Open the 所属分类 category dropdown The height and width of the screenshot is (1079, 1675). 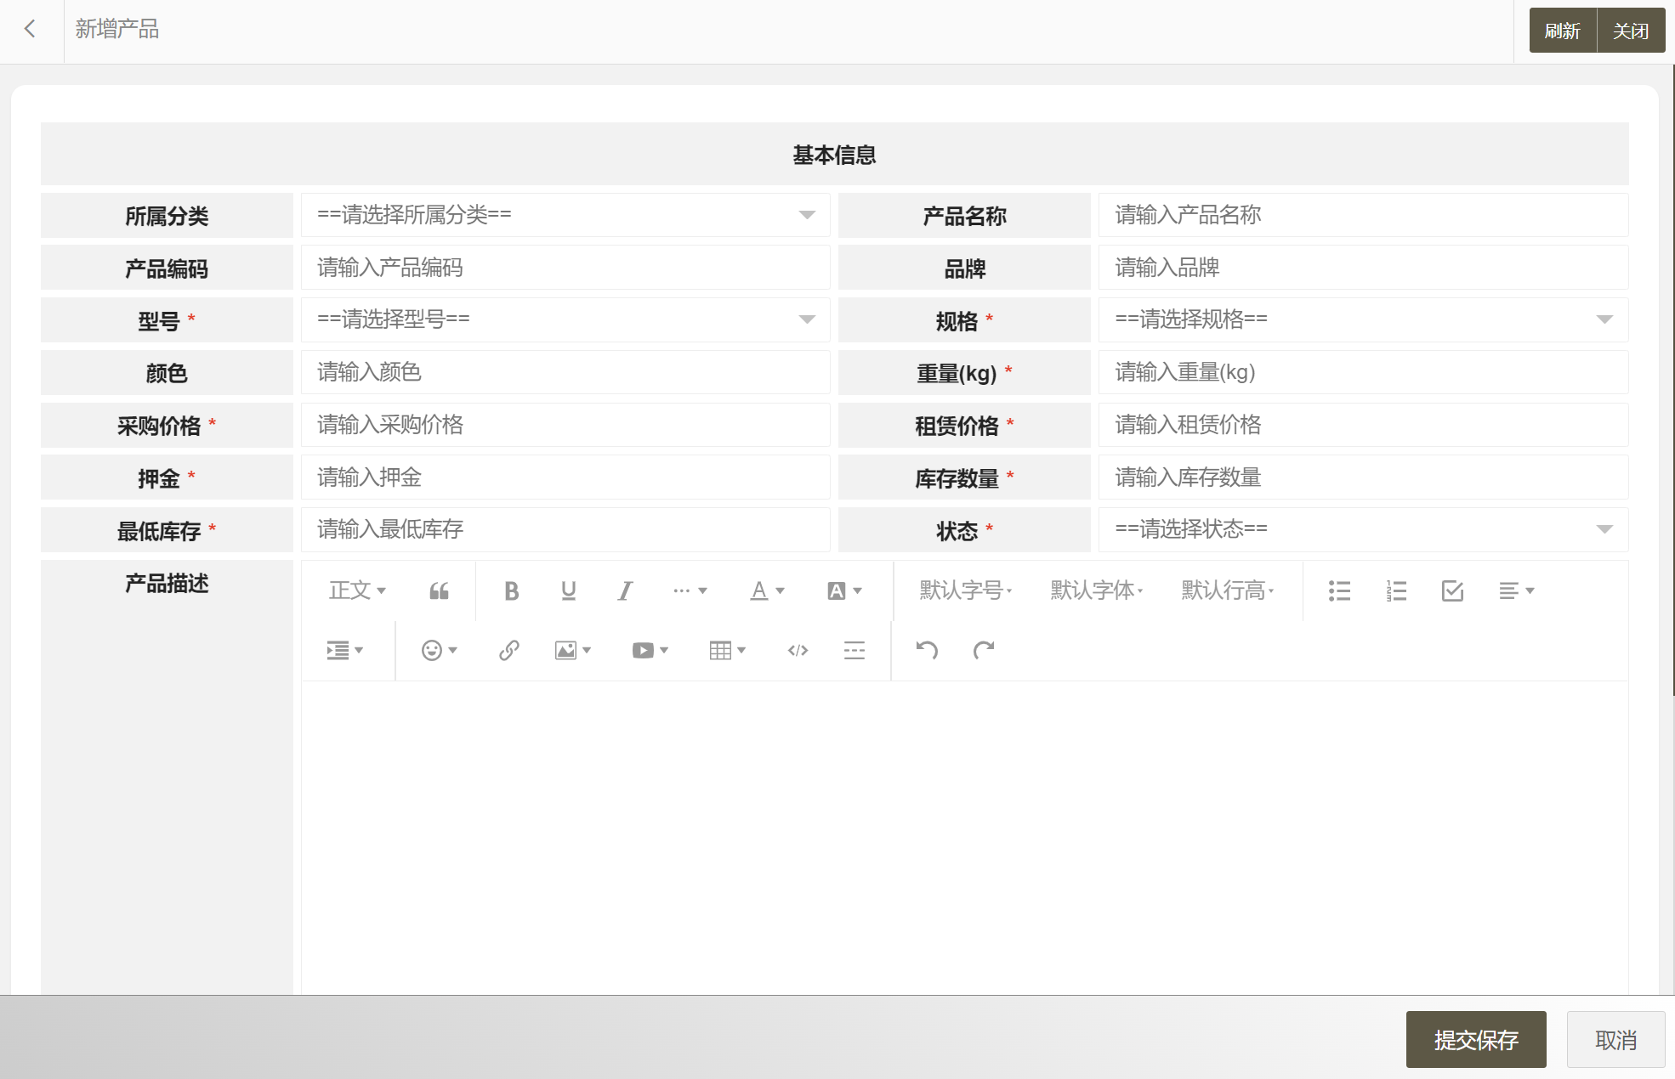[565, 215]
